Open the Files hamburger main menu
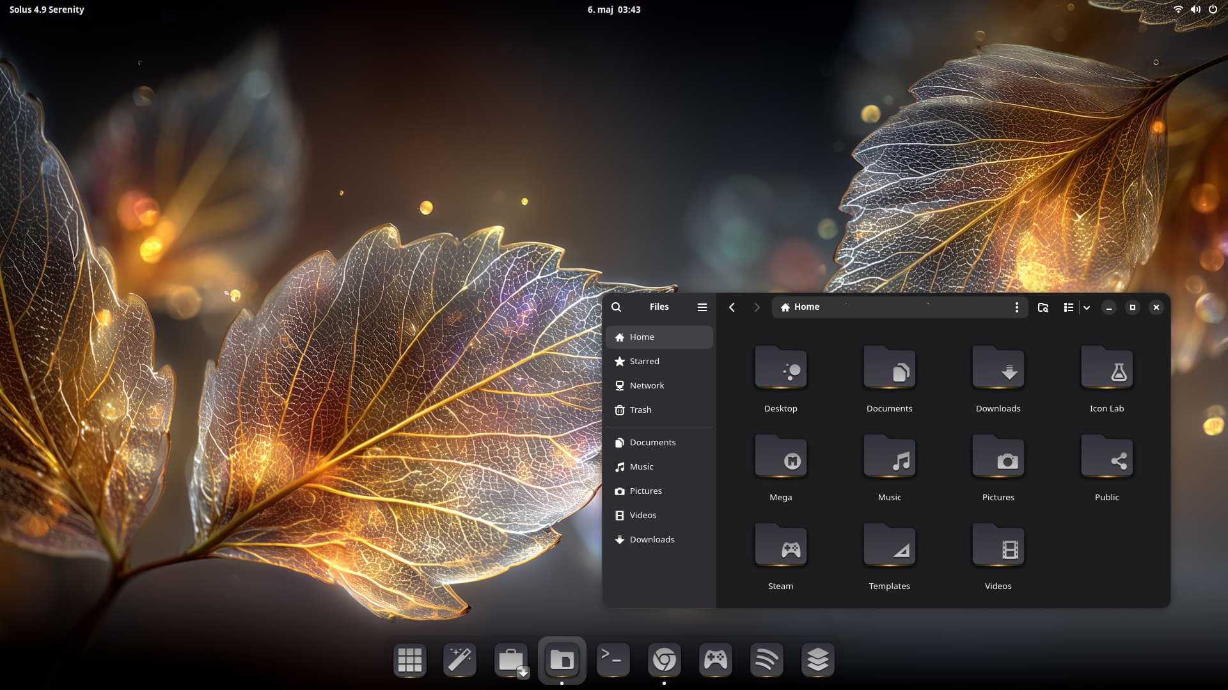Viewport: 1228px width, 690px height. pyautogui.click(x=702, y=307)
